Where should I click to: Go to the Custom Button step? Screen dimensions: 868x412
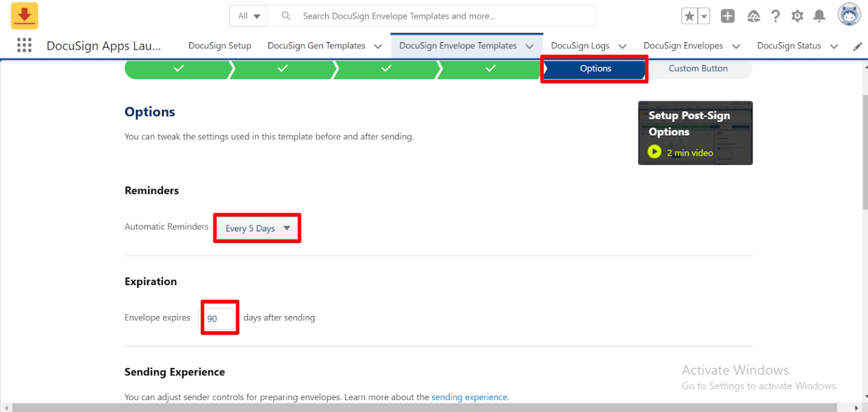click(x=698, y=68)
